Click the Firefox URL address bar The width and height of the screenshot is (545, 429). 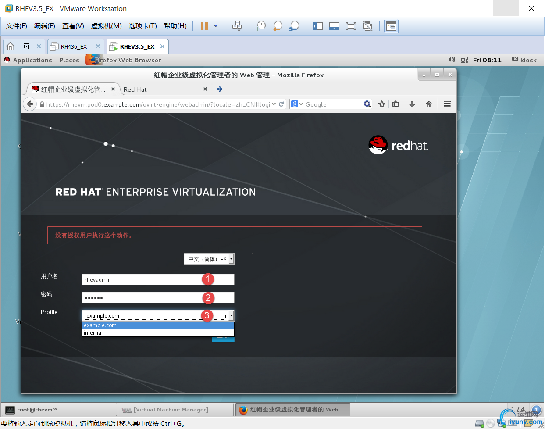(158, 104)
